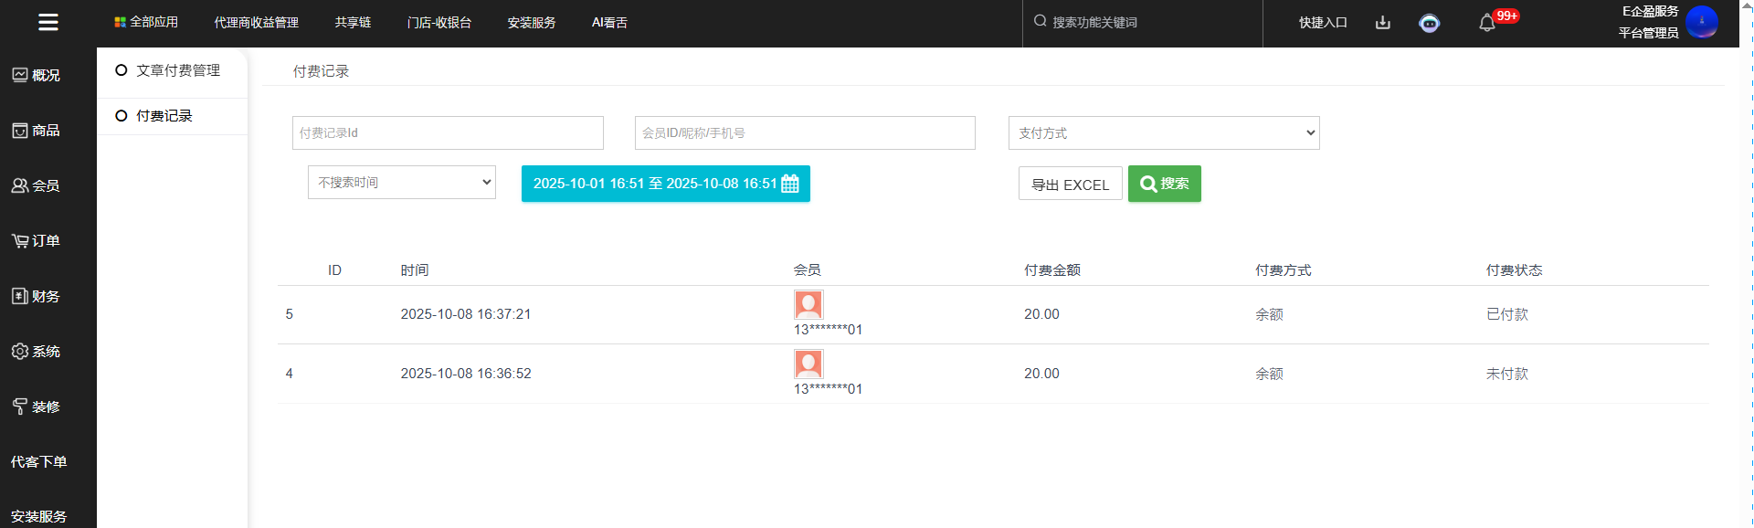
Task: Expand the 不搜索时间 dropdown
Action: (x=401, y=183)
